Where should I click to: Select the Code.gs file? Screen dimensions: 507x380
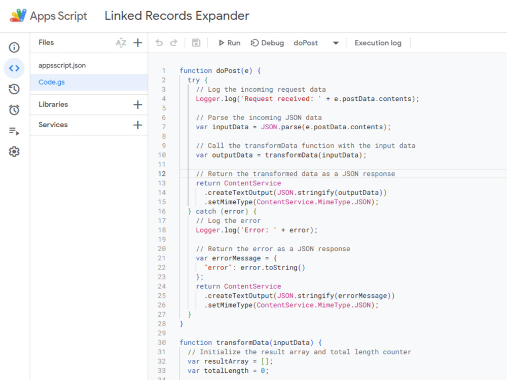pos(89,82)
